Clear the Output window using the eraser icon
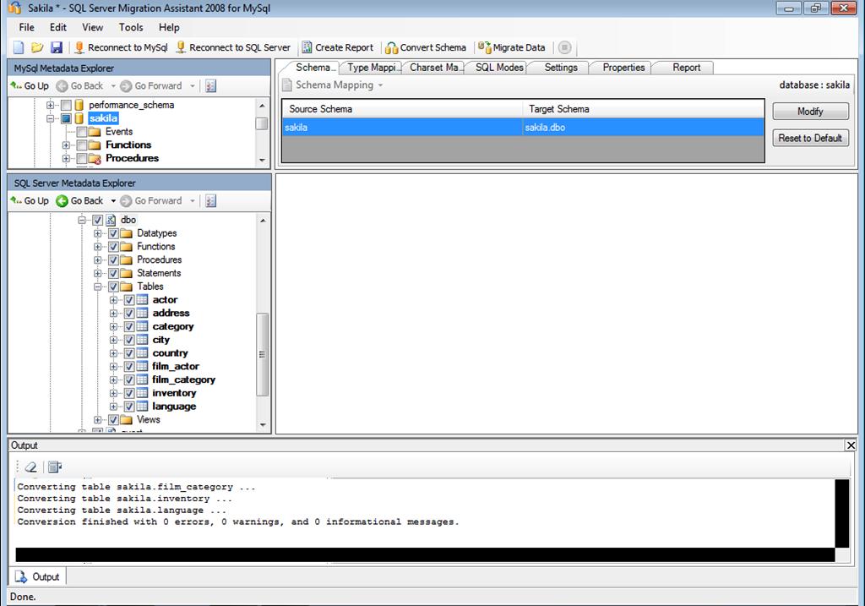 tap(30, 466)
